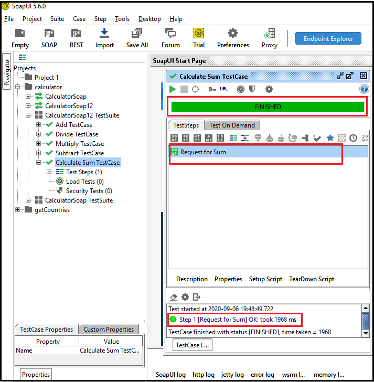Create a new REST project

pyautogui.click(x=76, y=38)
